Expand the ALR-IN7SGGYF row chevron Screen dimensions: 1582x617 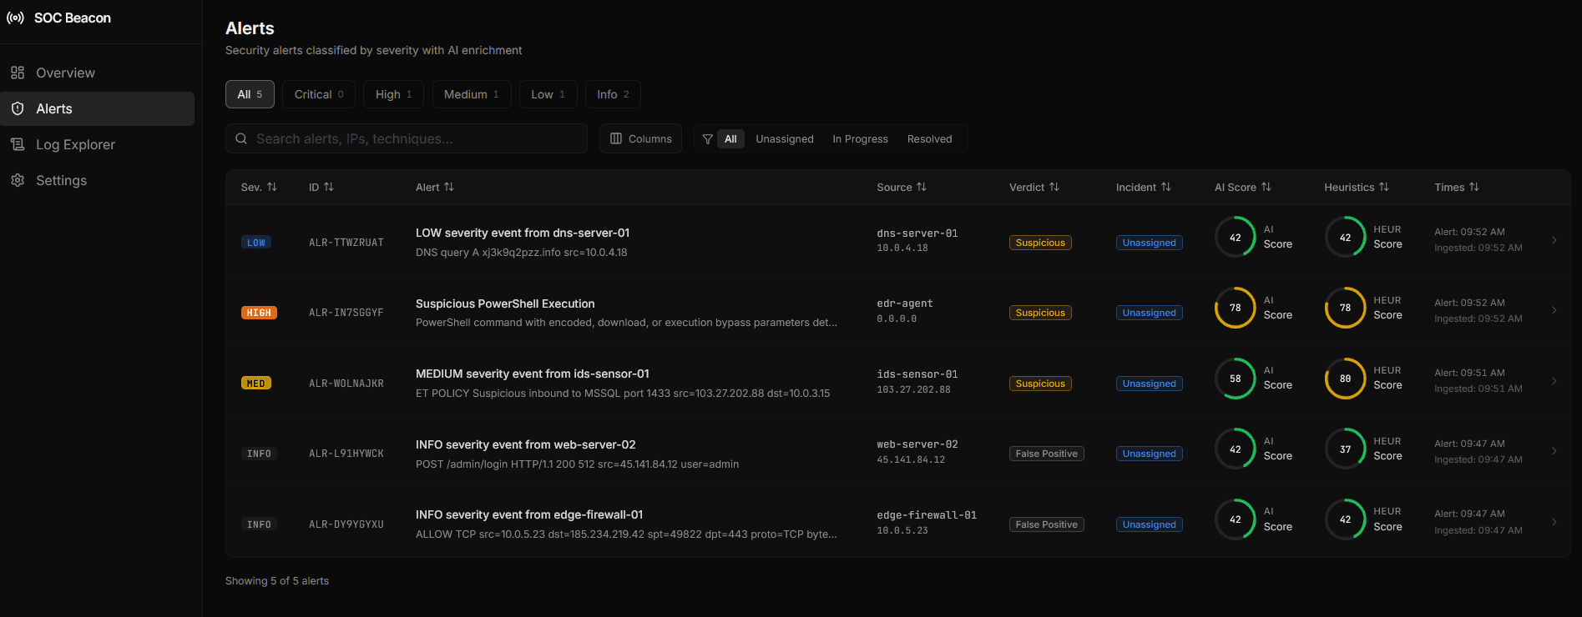click(1554, 310)
